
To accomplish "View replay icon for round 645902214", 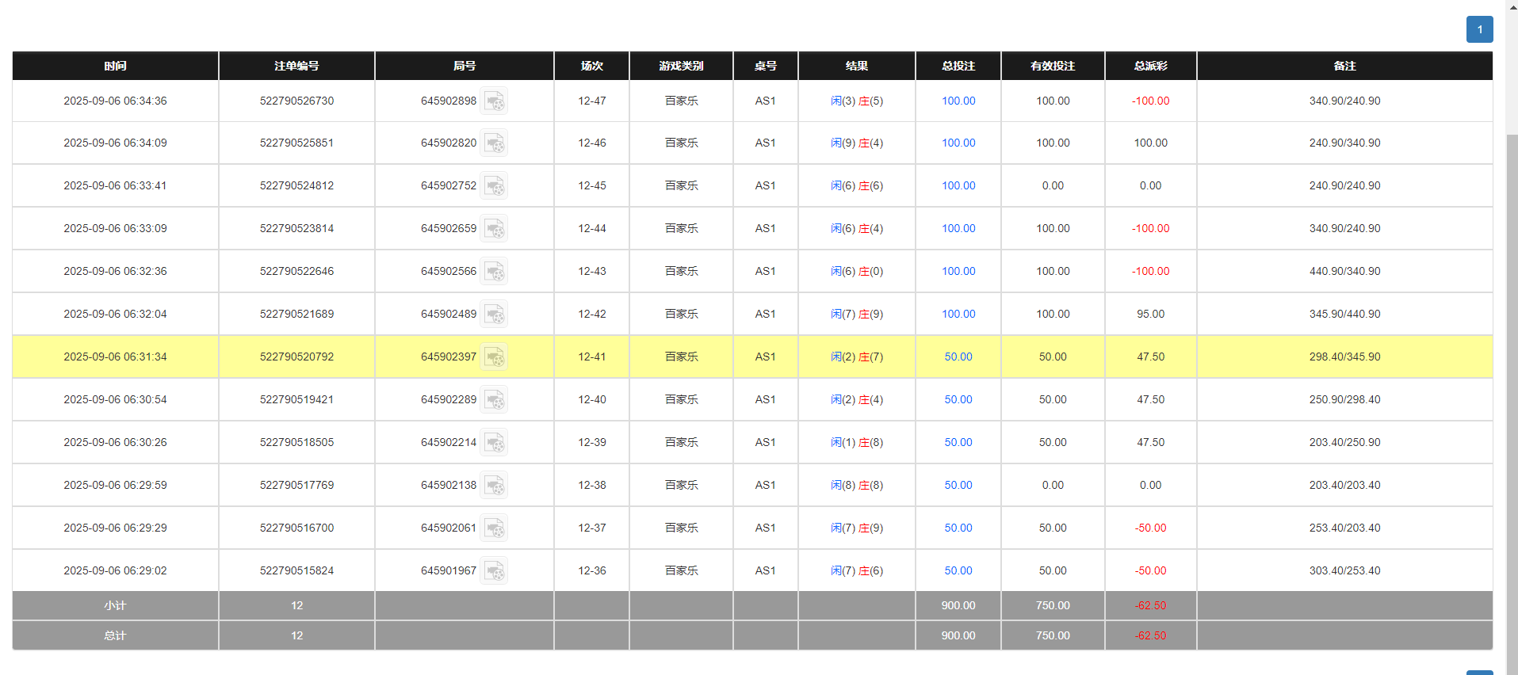I will click(x=495, y=443).
